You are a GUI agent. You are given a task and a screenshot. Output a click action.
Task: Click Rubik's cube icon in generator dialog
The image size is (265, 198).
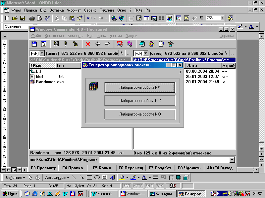[94, 86]
